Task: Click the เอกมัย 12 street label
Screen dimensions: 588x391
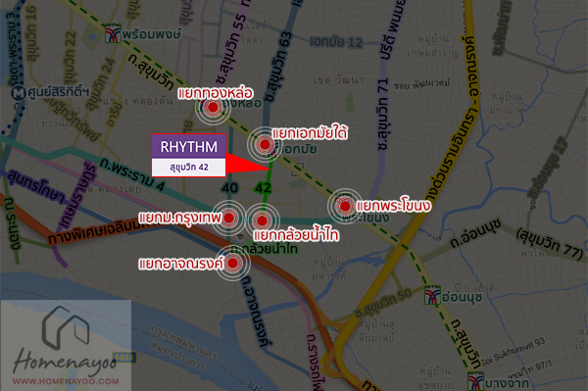Action: (336, 42)
